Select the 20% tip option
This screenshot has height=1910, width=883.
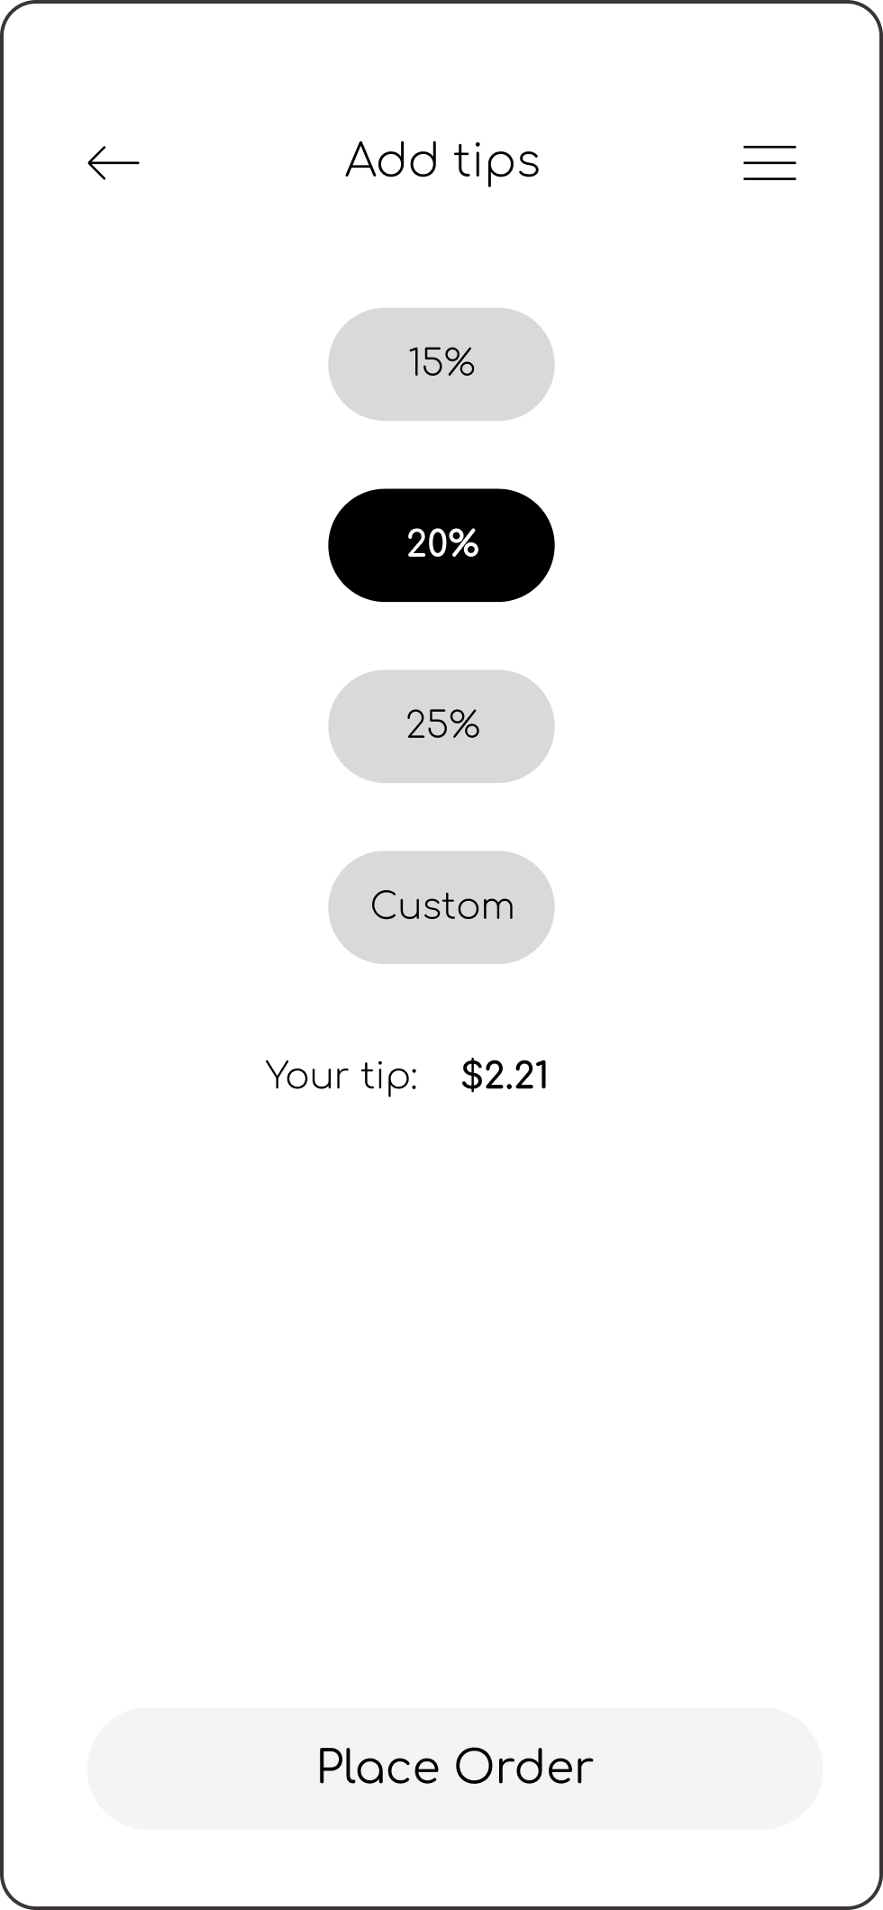point(441,545)
